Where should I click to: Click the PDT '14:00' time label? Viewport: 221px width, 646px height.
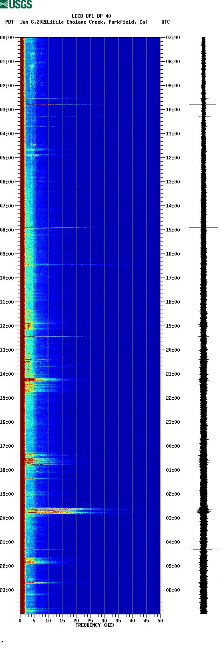[7, 374]
